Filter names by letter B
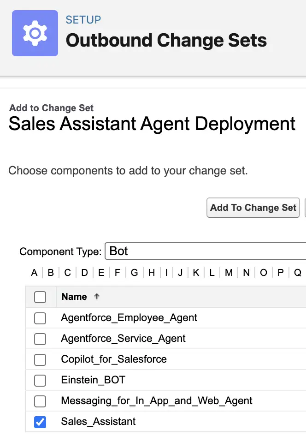 (x=51, y=273)
